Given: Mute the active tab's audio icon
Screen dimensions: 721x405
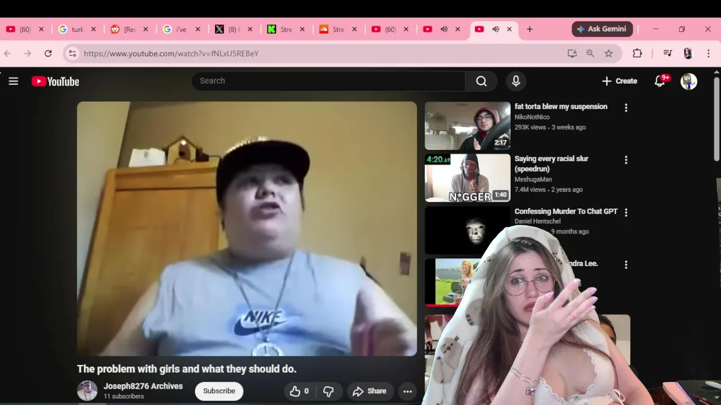Looking at the screenshot, I should pyautogui.click(x=495, y=29).
